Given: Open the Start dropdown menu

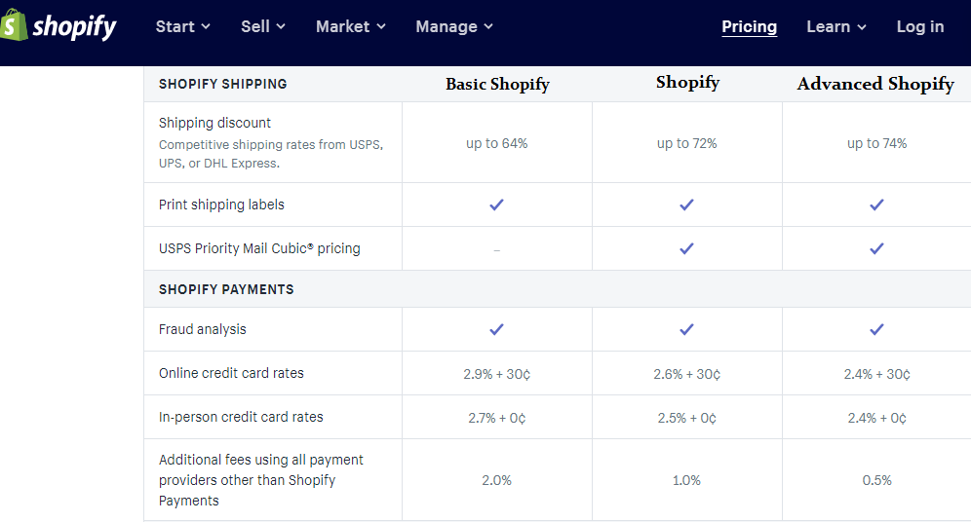Looking at the screenshot, I should pos(182,26).
